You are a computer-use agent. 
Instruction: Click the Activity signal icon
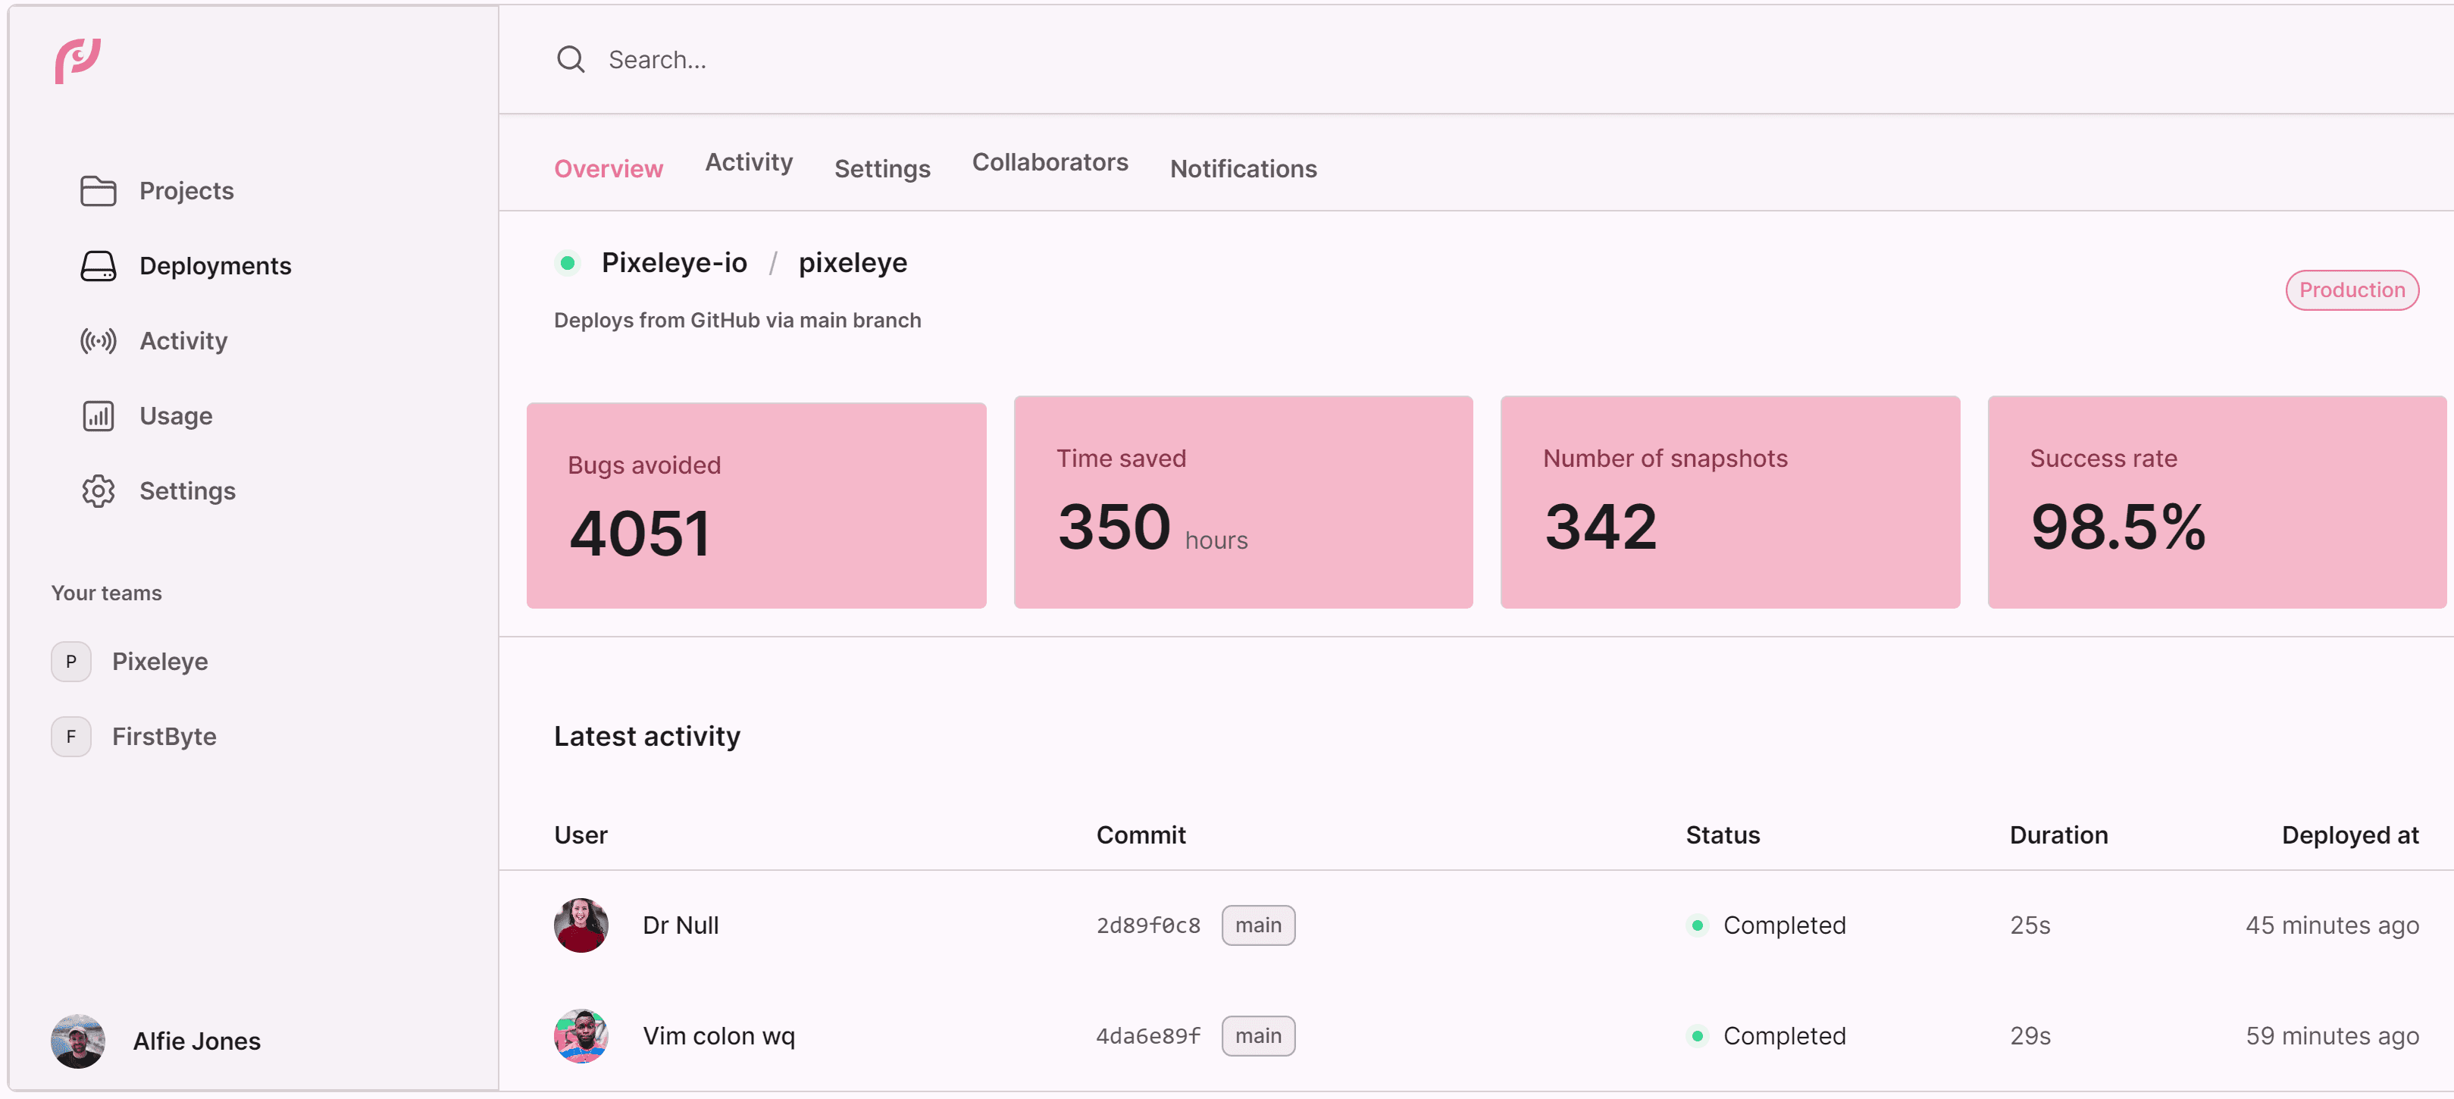point(98,341)
